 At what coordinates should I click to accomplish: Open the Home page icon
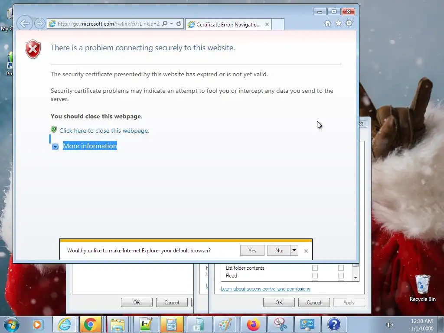tap(328, 23)
